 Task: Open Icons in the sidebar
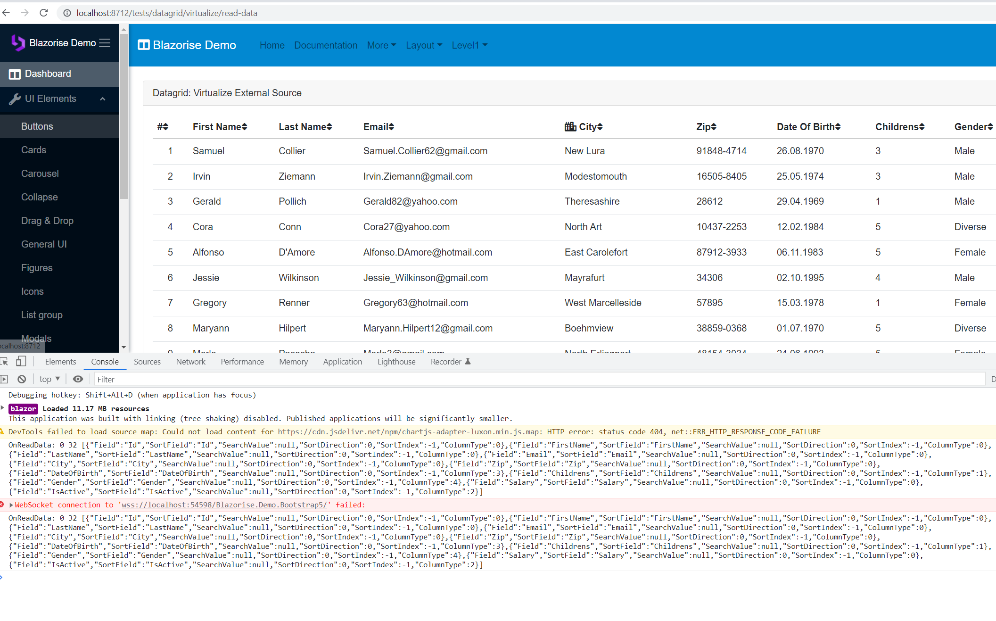(x=59, y=291)
